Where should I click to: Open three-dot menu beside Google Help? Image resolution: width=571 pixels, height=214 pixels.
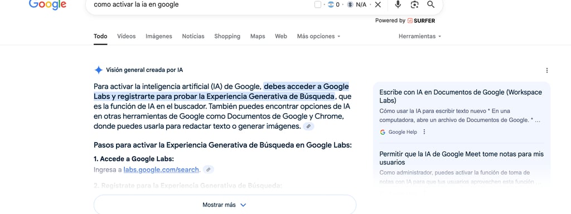424,132
